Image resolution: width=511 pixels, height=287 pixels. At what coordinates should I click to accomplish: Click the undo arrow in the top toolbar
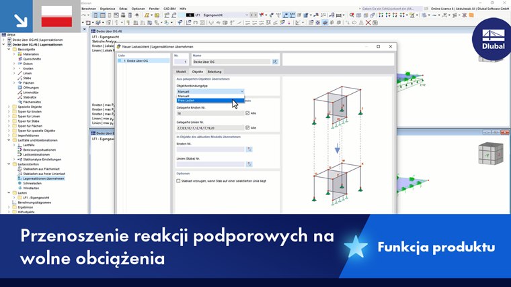click(x=84, y=15)
